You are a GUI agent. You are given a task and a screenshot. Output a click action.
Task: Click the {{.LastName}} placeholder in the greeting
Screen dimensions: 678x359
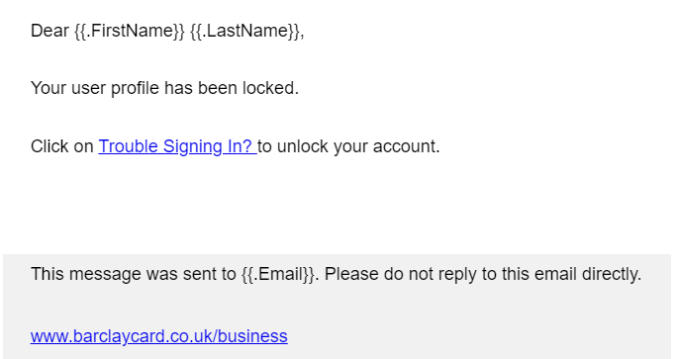pyautogui.click(x=244, y=31)
